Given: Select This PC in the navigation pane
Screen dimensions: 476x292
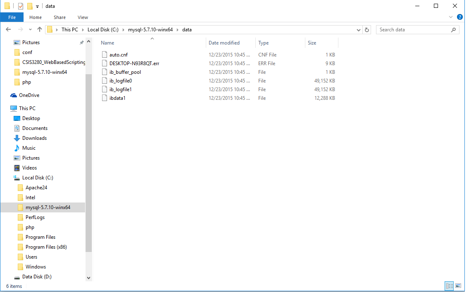Looking at the screenshot, I should [x=27, y=108].
